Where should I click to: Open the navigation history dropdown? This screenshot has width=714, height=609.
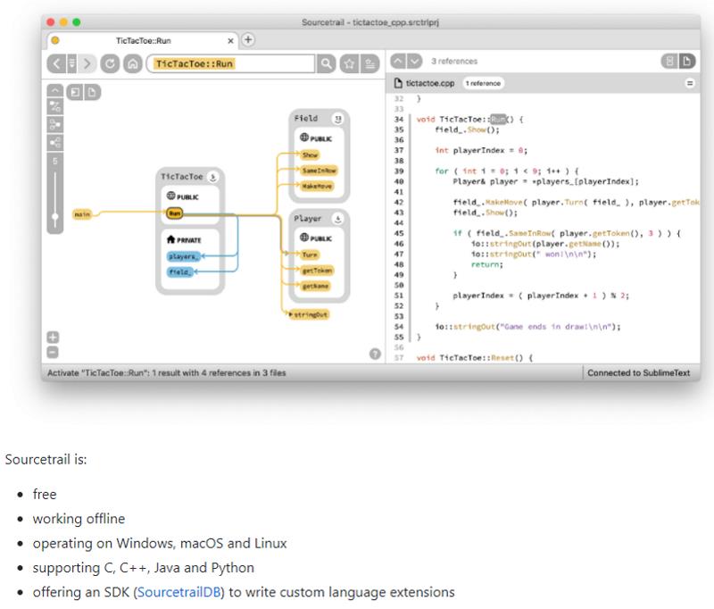[x=72, y=63]
